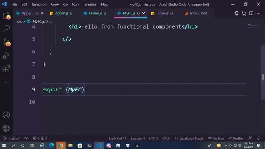
Task: Open the Manage gear menu
Action: [x=6, y=128]
